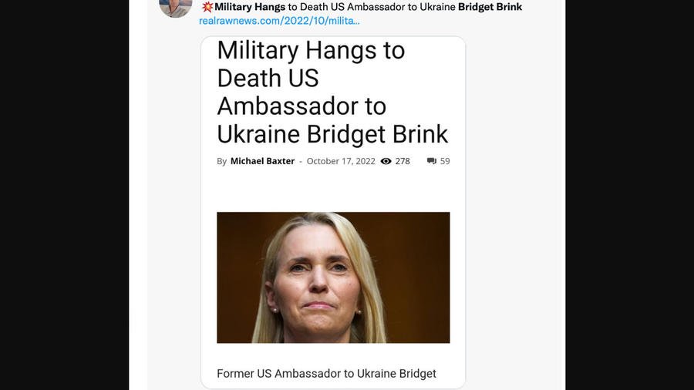Open the 59 comments count
This screenshot has width=694, height=390.
click(x=445, y=161)
